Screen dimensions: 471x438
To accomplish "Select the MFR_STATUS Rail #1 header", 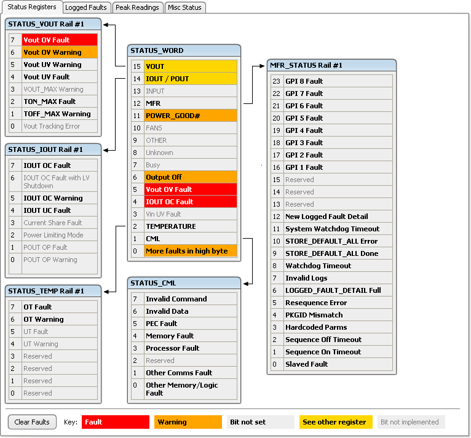I will click(331, 65).
